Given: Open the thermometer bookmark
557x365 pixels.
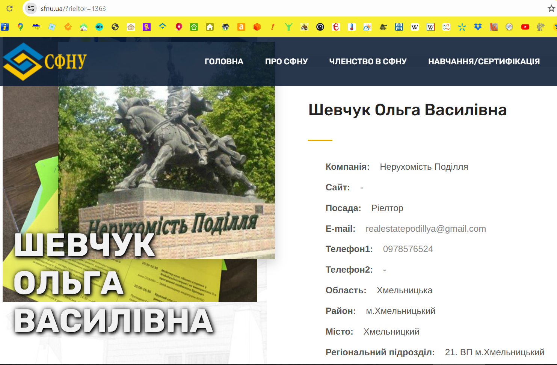Looking at the screenshot, I should coord(352,27).
